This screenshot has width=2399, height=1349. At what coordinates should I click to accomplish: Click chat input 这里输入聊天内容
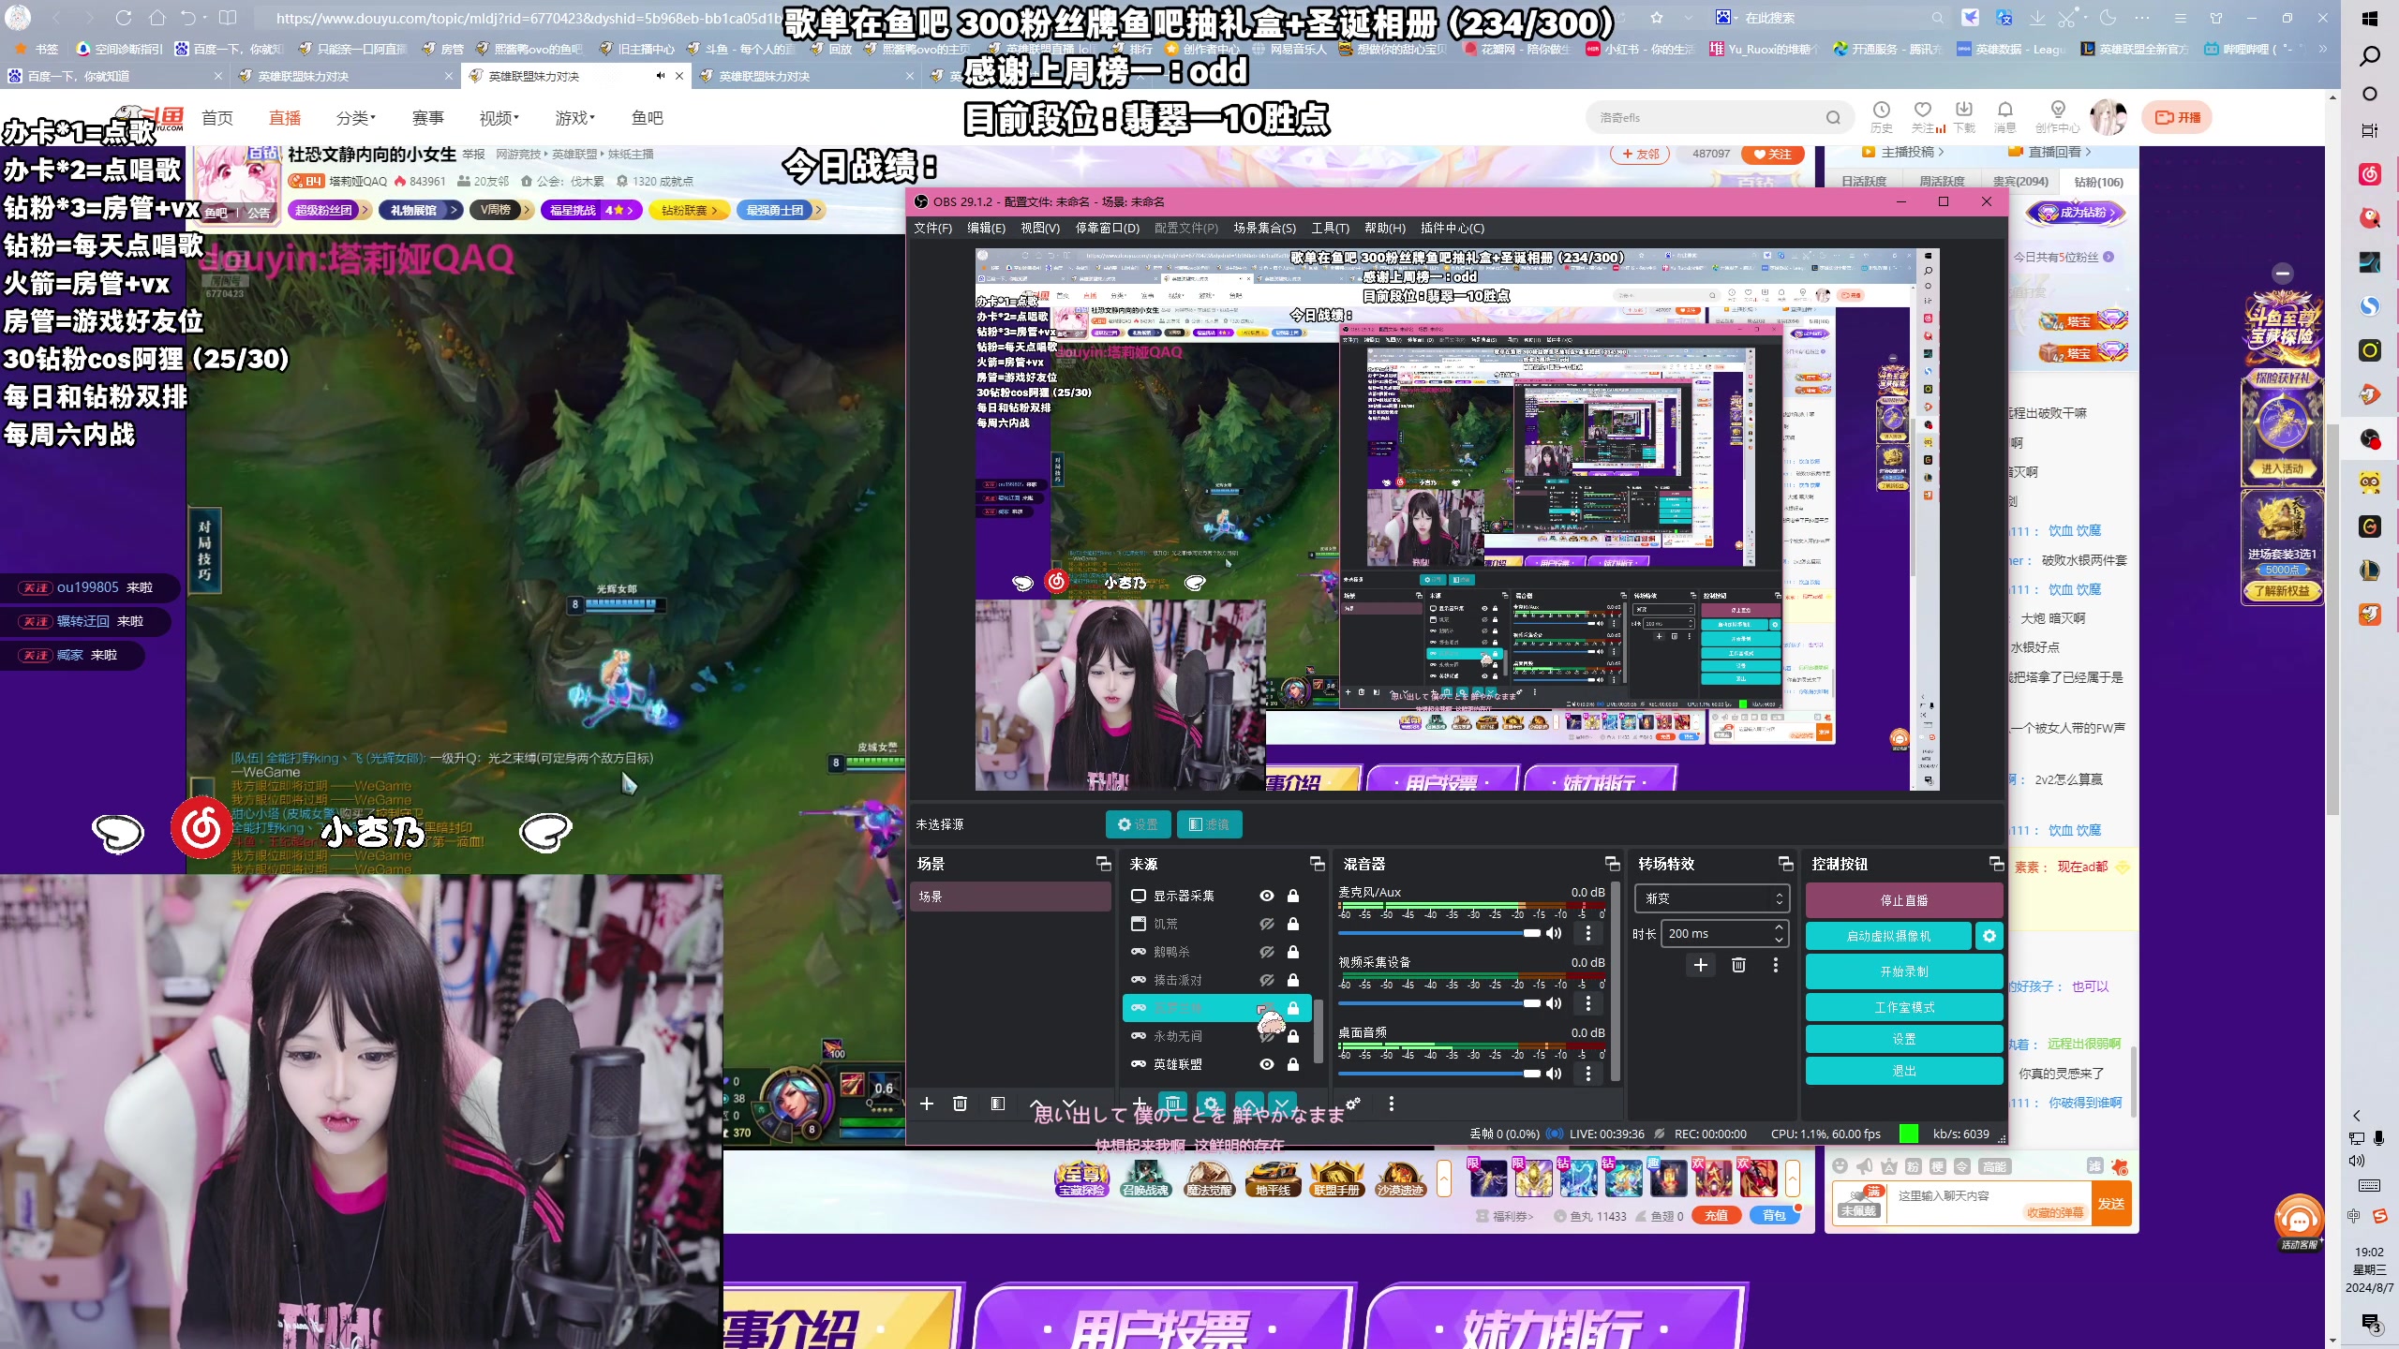(1959, 1196)
